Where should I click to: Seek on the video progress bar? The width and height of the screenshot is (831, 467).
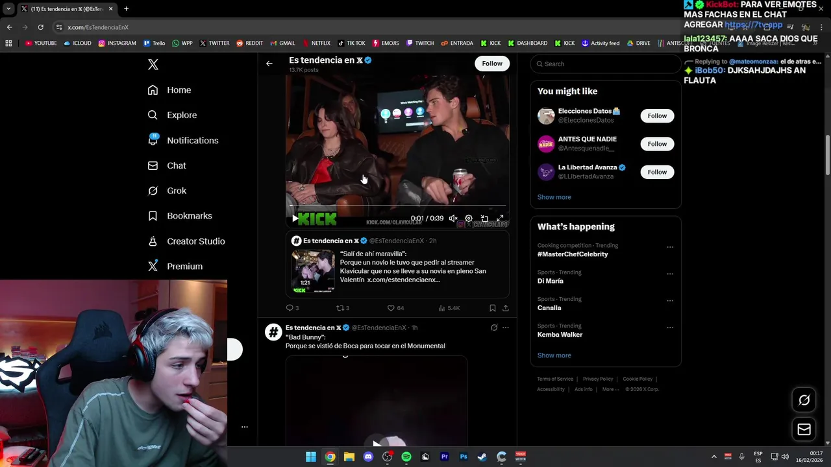[x=397, y=207]
